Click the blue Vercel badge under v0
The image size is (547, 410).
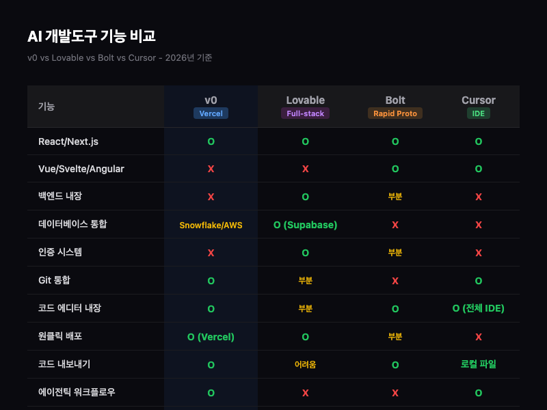click(x=211, y=113)
